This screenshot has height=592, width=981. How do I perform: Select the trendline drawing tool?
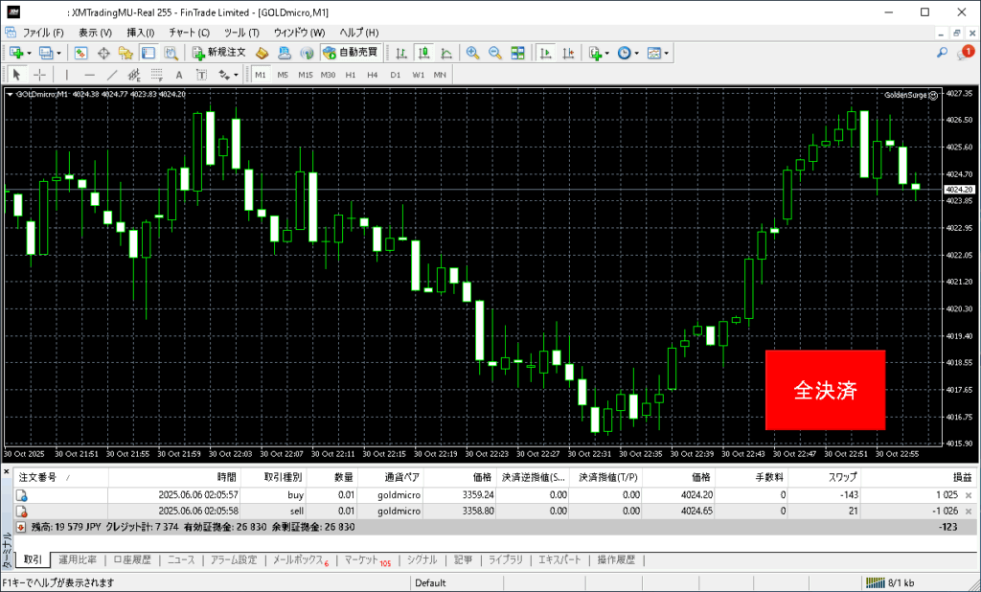coord(111,75)
